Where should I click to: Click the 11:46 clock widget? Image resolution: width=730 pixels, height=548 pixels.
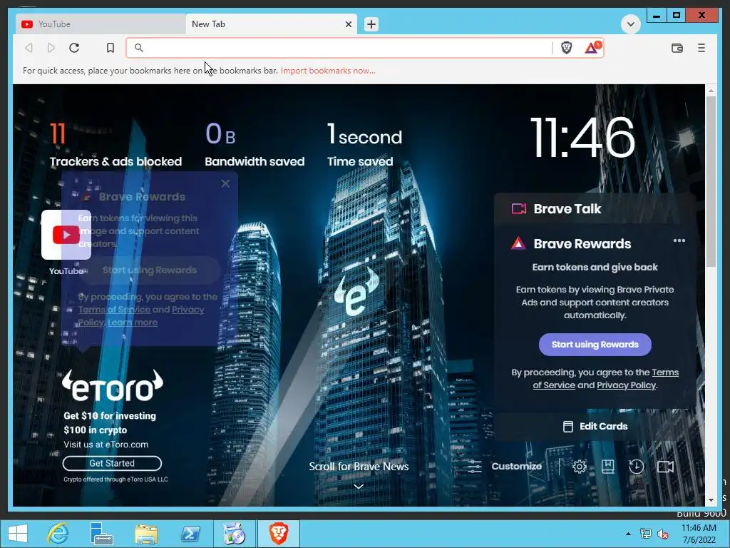tap(582, 138)
